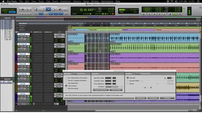Click the Start Bar field in Selection
The height and width of the screenshot is (113, 202).
pos(108,78)
